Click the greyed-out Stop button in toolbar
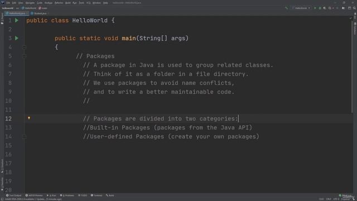Screen dimensions: 357x201 click(x=337, y=8)
